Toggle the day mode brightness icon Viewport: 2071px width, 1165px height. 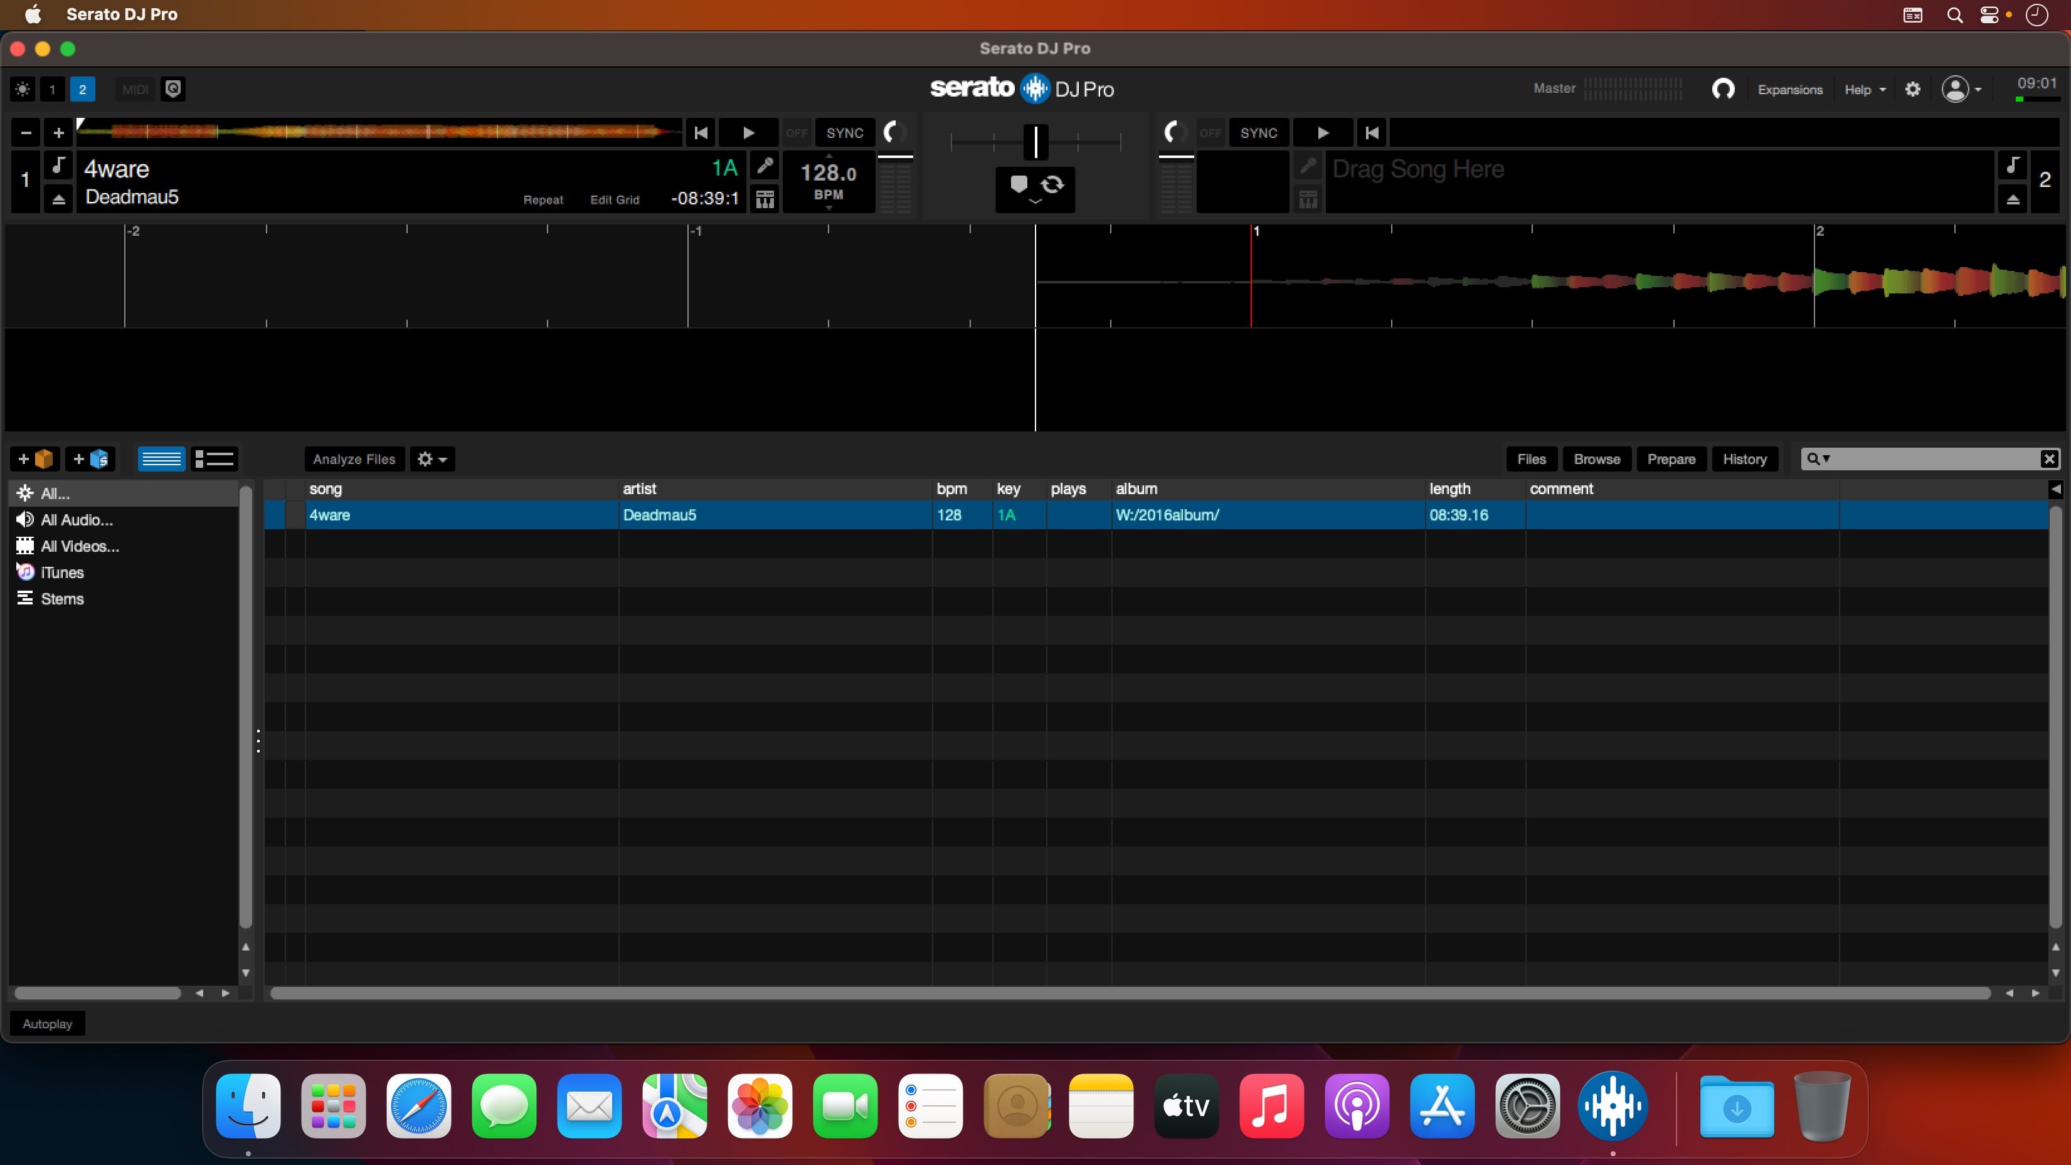point(23,89)
